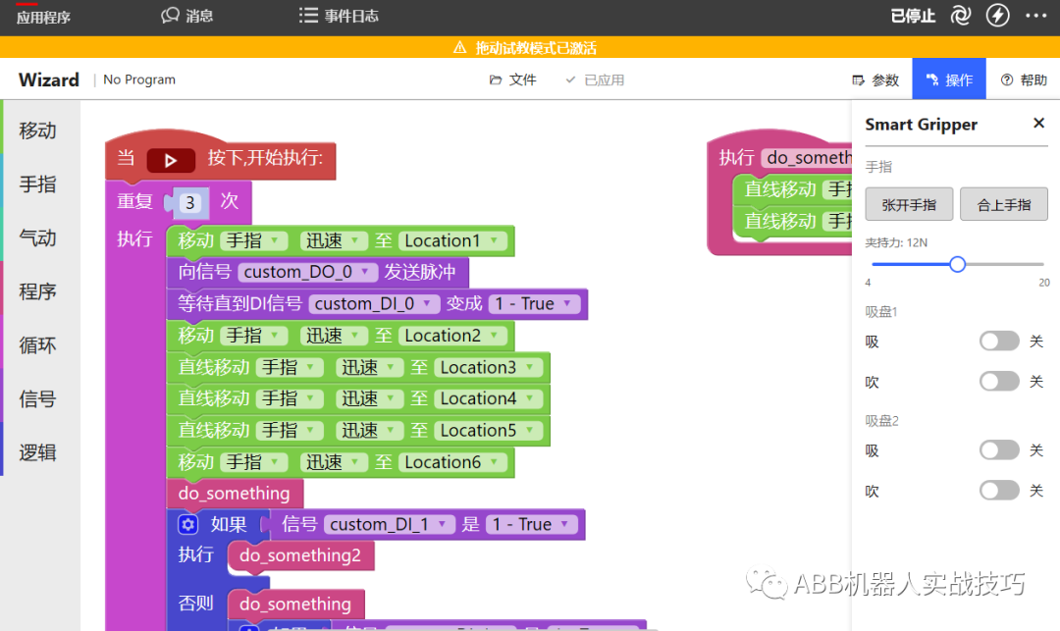Click the parameter icon beside 参数

click(858, 79)
